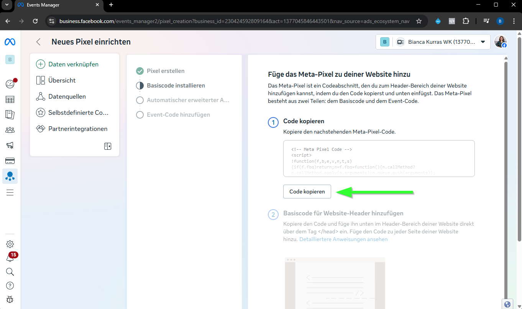The height and width of the screenshot is (309, 522).
Task: Click the code brackets extension icon
Action: [452, 21]
